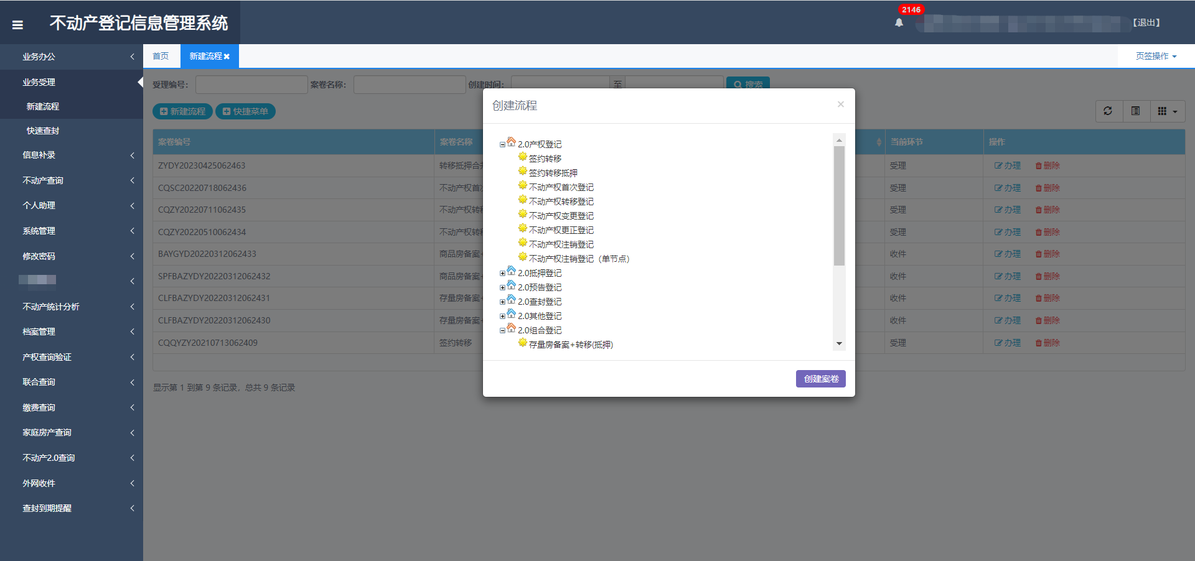
Task: Toggle the table list view icon
Action: [1136, 111]
